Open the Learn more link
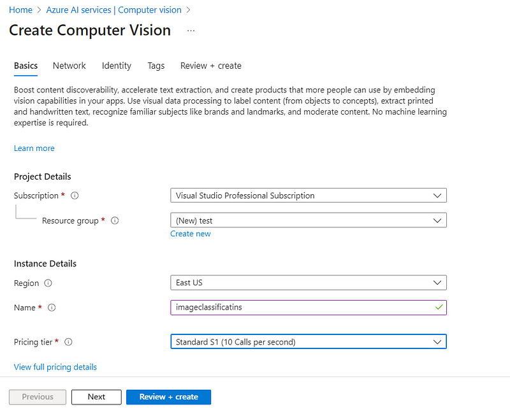The width and height of the screenshot is (510, 414). [34, 148]
